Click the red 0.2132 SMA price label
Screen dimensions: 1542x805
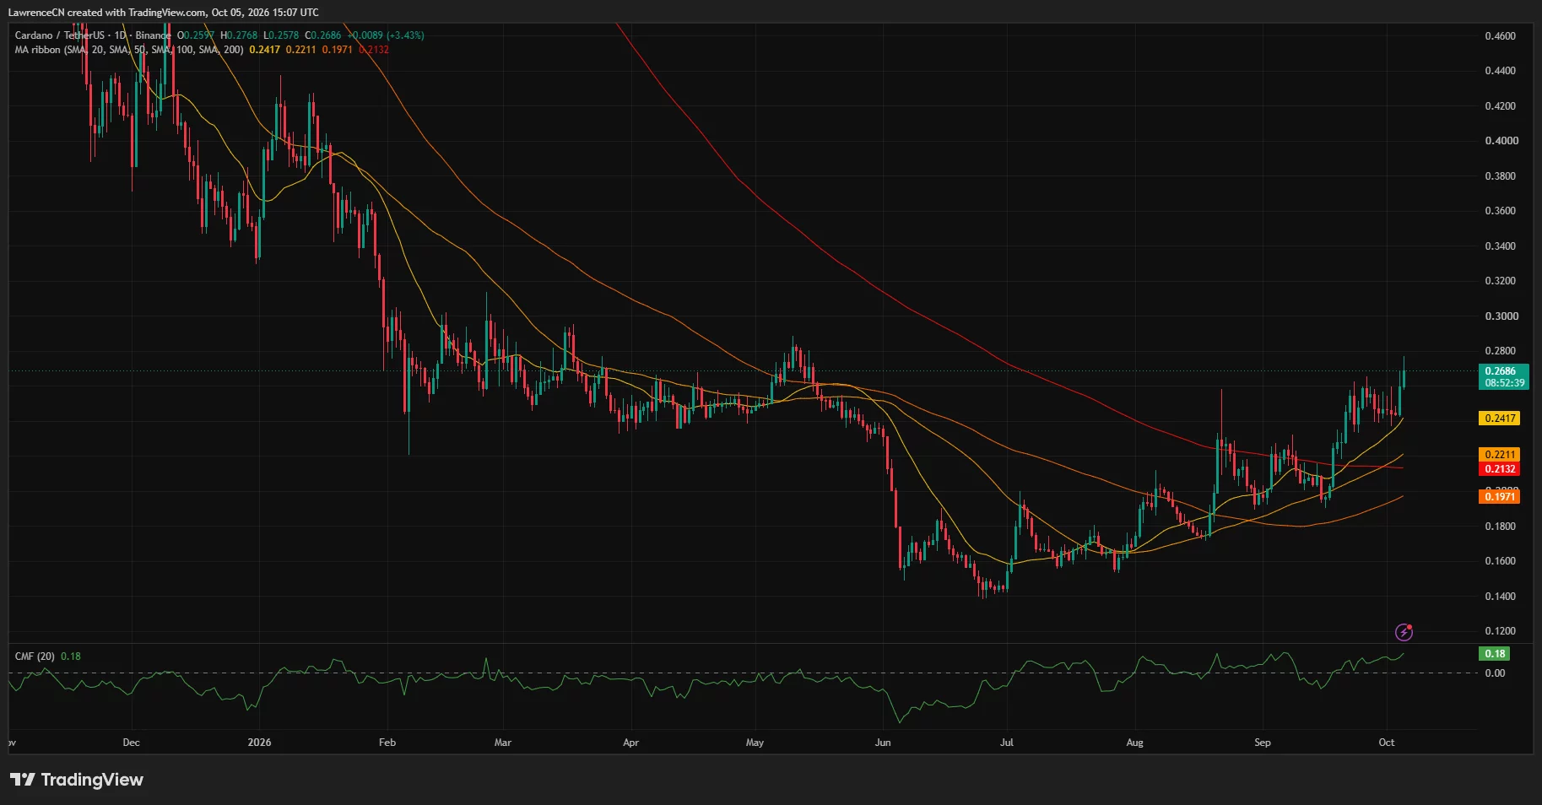[x=1500, y=469]
